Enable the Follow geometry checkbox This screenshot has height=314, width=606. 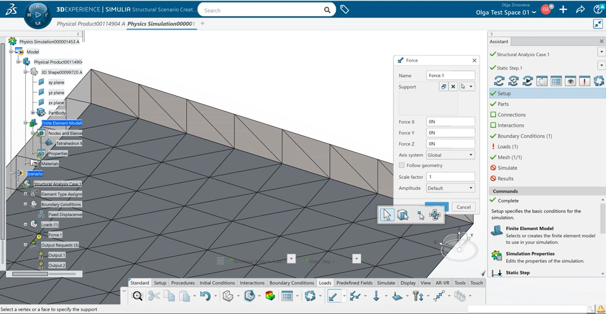tap(401, 165)
